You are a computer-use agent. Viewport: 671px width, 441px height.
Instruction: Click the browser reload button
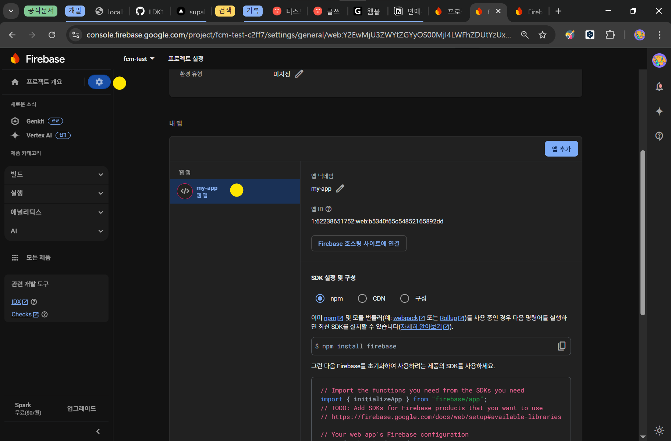pyautogui.click(x=52, y=35)
